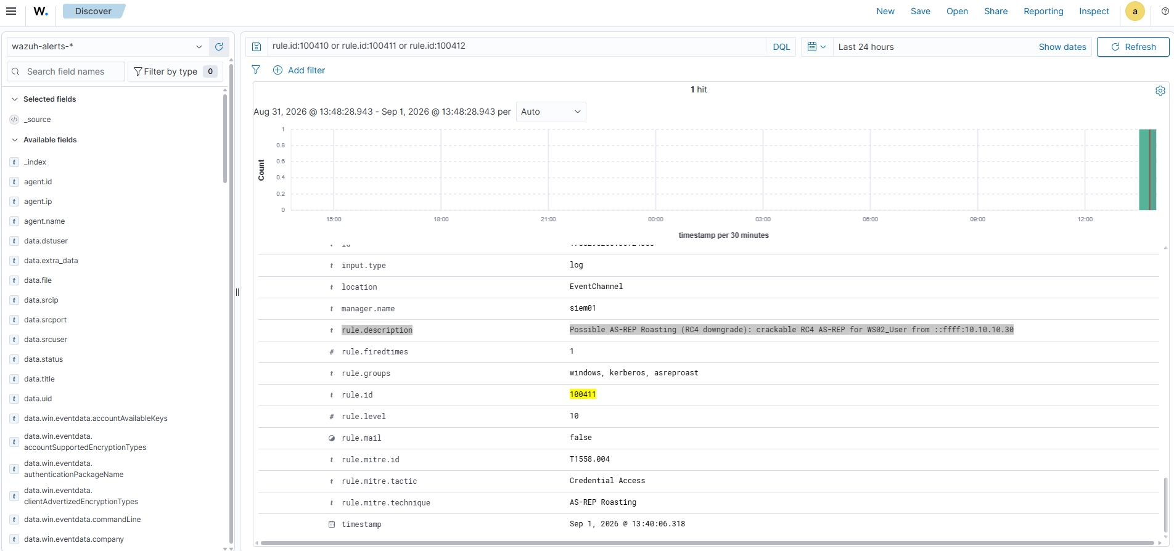Click the Last 24 hours time range
1174x551 pixels.
866,47
